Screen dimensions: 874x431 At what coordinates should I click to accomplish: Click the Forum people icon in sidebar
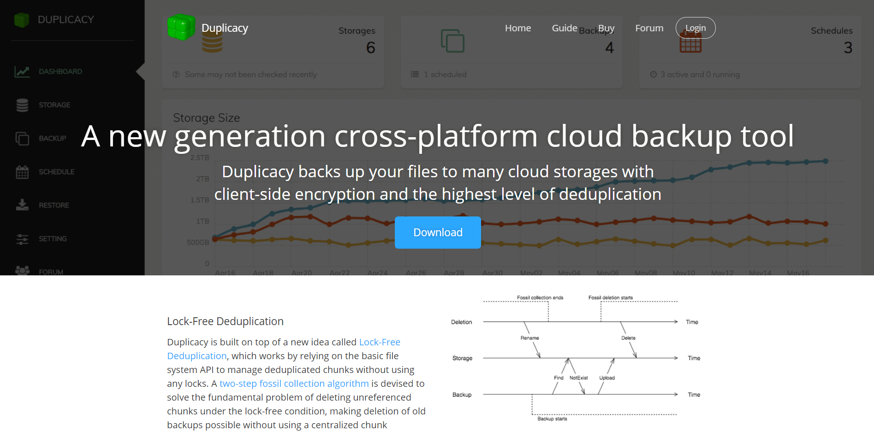pyautogui.click(x=22, y=271)
